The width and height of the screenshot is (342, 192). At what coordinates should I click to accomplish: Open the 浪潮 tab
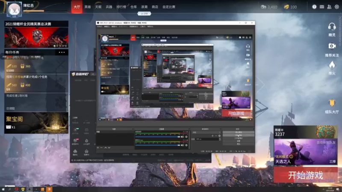[144, 7]
